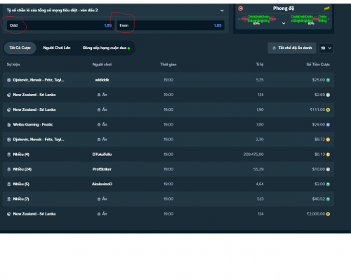The width and height of the screenshot is (351, 280).
Task: Click the Thời gian column header
Action: [168, 65]
